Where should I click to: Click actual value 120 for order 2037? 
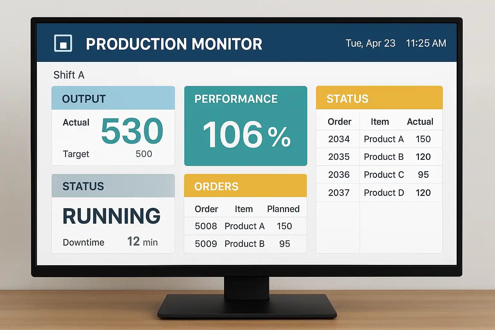pyautogui.click(x=423, y=193)
